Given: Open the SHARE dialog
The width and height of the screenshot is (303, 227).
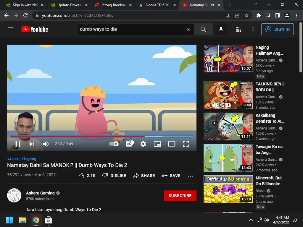Looking at the screenshot, I should pyautogui.click(x=144, y=176).
